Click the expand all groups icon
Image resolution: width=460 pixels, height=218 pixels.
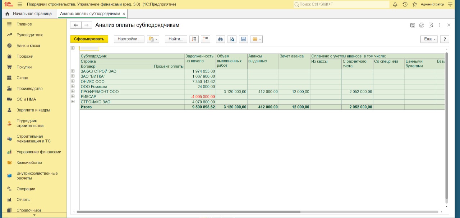point(194,39)
